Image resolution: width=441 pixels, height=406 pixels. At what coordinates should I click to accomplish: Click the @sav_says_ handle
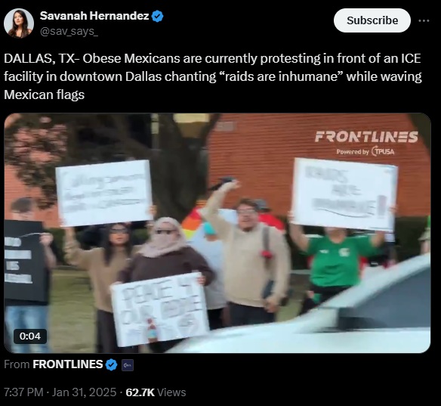click(x=69, y=31)
